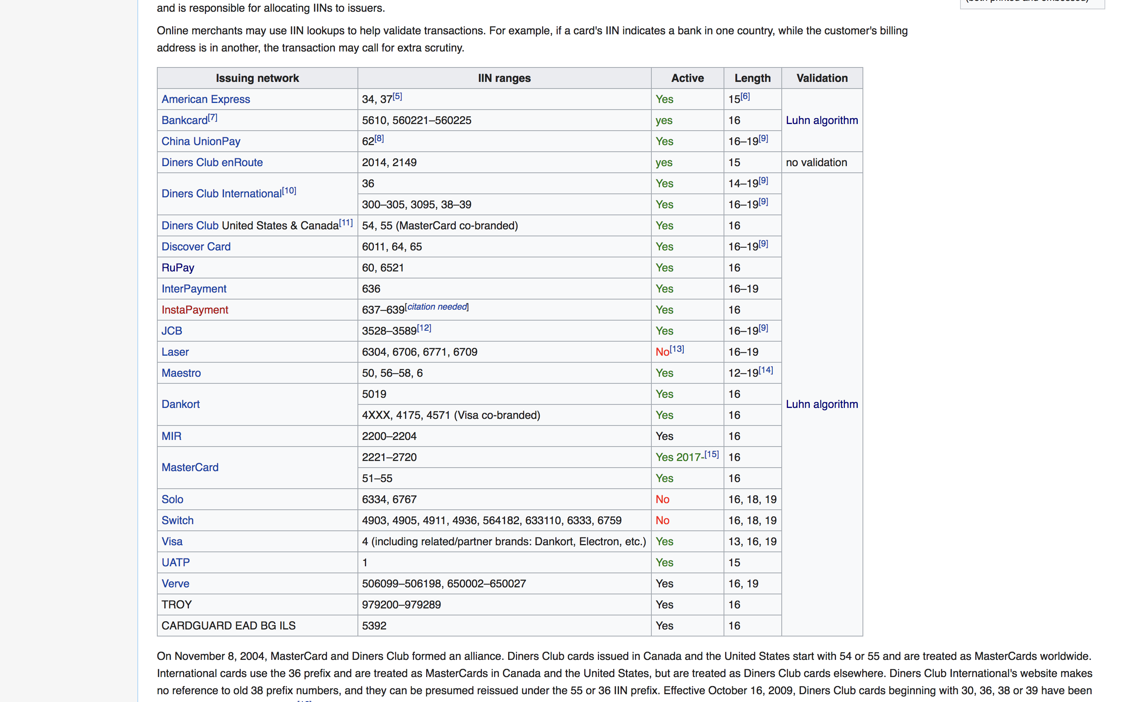The width and height of the screenshot is (1124, 702).
Task: Click the Validation column header
Action: click(x=822, y=78)
